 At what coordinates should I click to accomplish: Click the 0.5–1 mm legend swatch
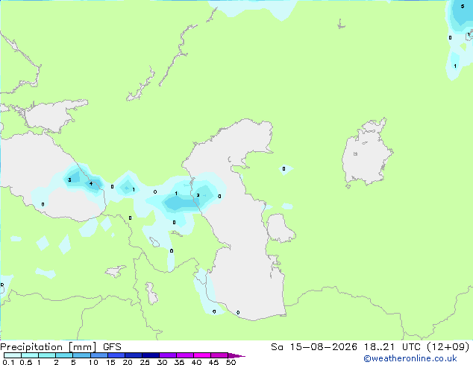pyautogui.click(x=30, y=355)
